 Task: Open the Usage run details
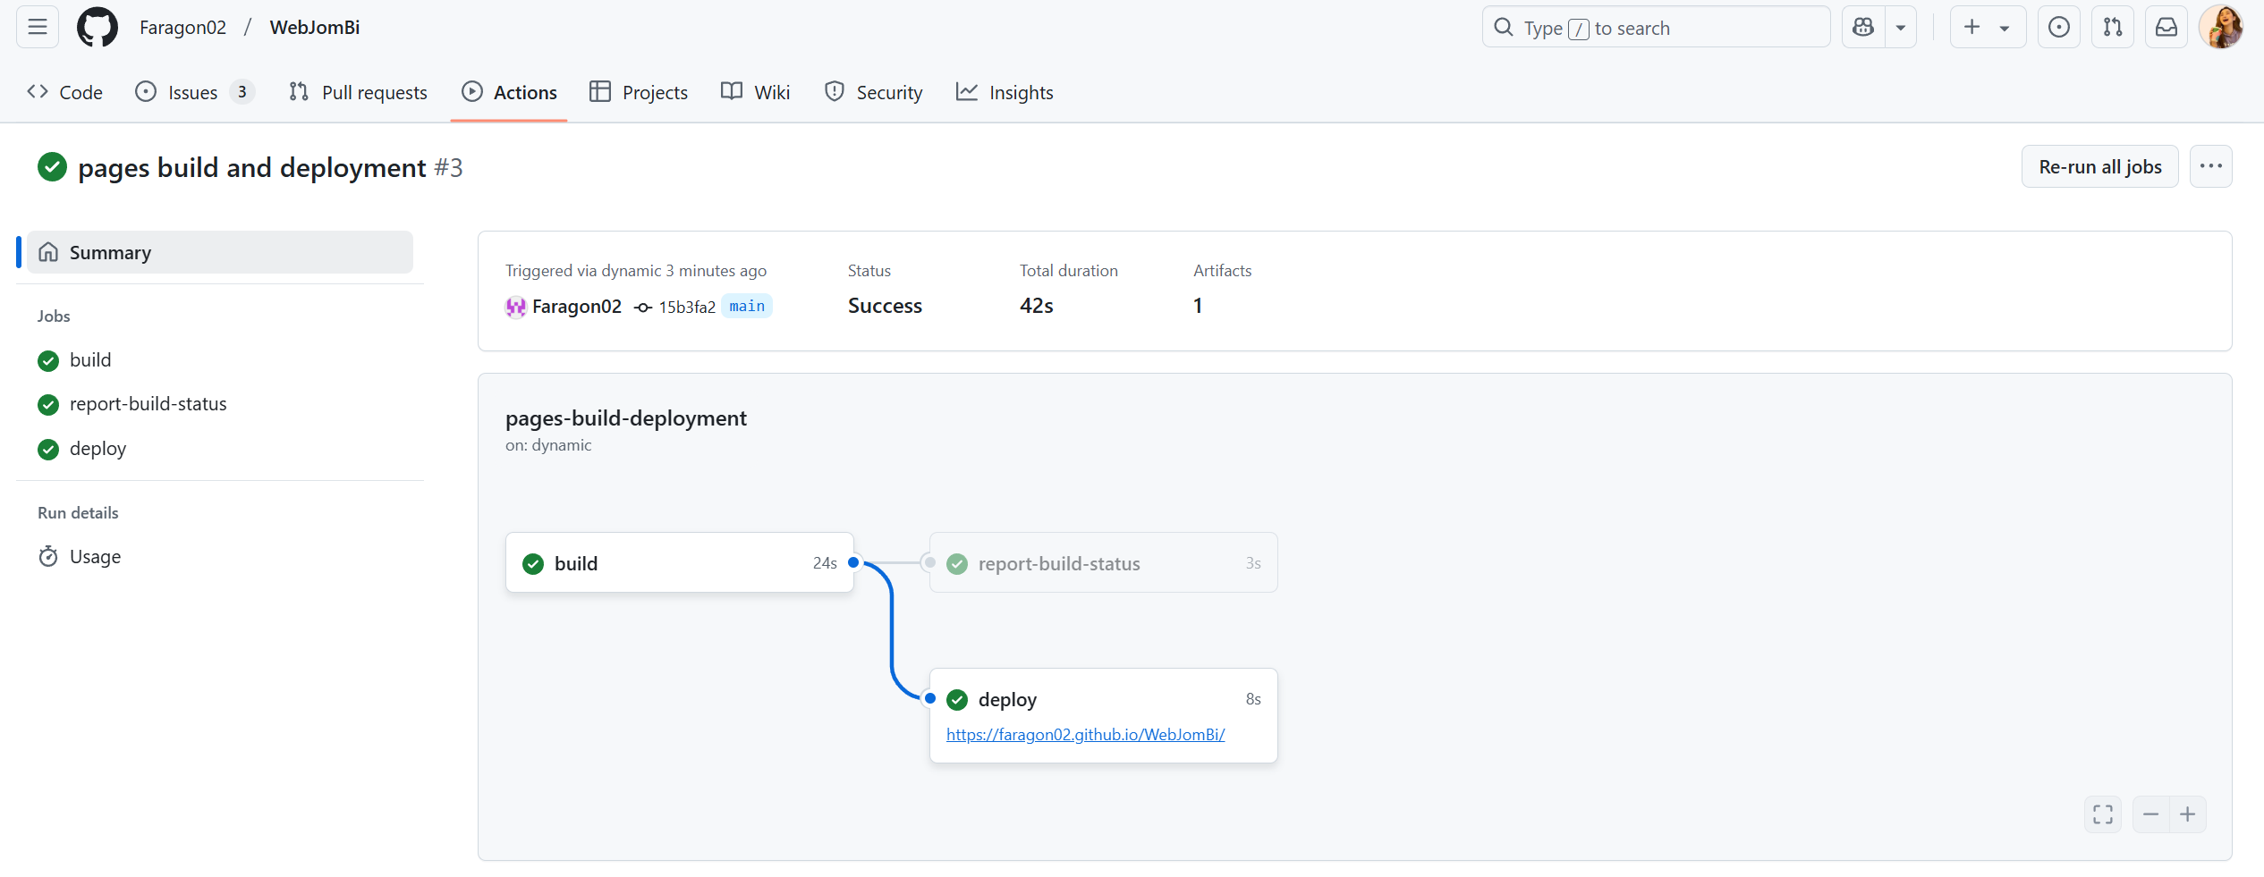click(x=95, y=557)
